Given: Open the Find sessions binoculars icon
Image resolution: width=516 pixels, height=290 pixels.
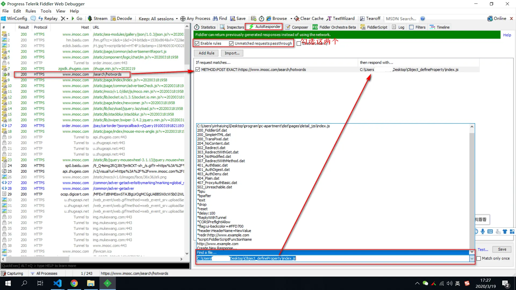Looking at the screenshot, I should [x=215, y=19].
